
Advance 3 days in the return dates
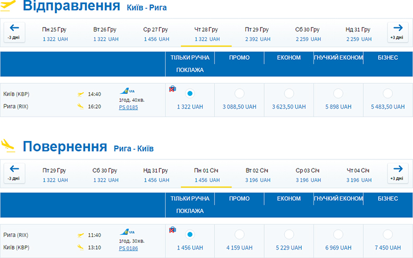pyautogui.click(x=398, y=173)
